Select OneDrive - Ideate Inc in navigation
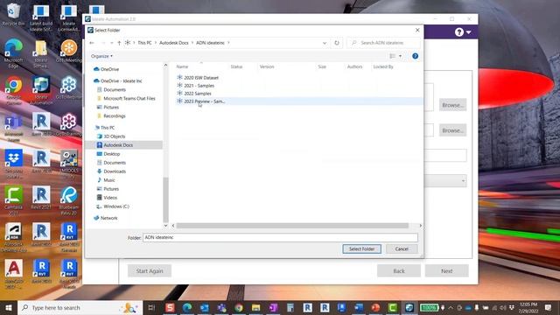This screenshot has height=315, width=560. 117,81
